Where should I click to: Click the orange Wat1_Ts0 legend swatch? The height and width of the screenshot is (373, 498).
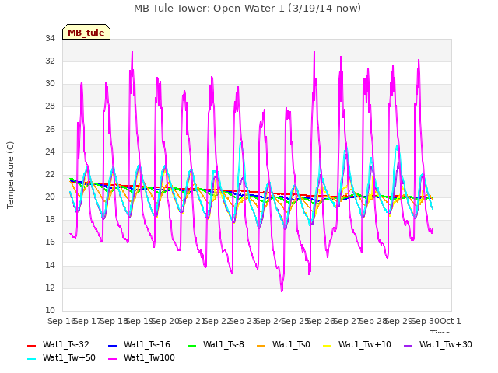[261, 345]
